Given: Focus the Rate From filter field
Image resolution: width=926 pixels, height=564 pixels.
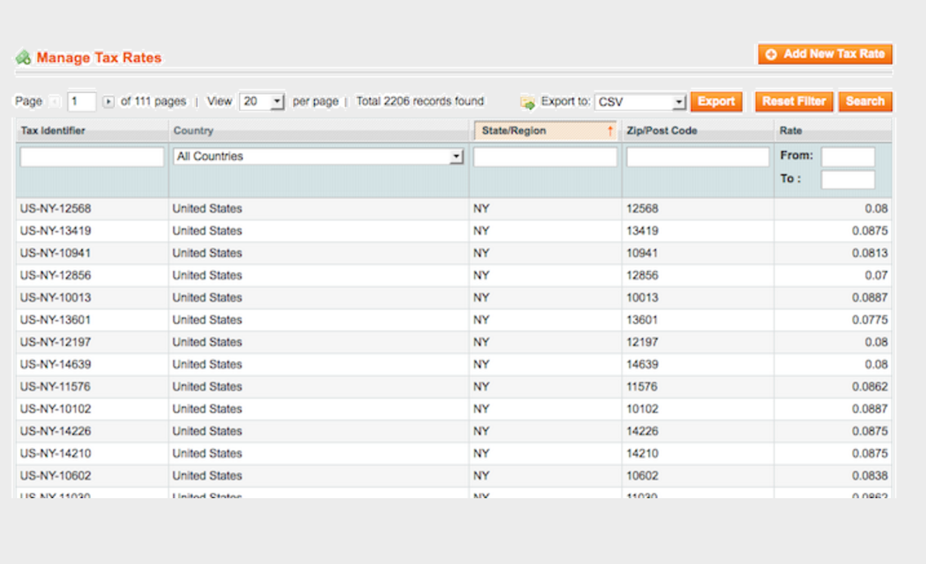Looking at the screenshot, I should (x=848, y=156).
